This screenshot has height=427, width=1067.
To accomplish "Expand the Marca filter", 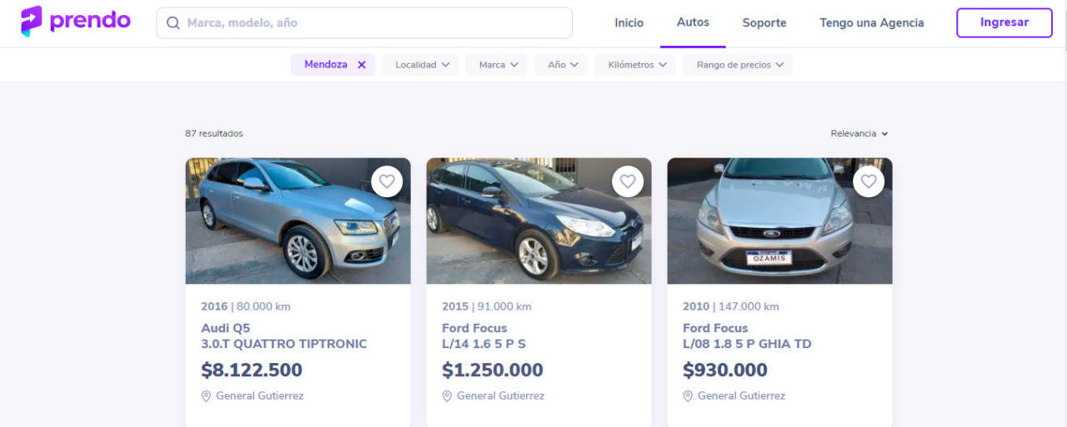I will [x=497, y=65].
